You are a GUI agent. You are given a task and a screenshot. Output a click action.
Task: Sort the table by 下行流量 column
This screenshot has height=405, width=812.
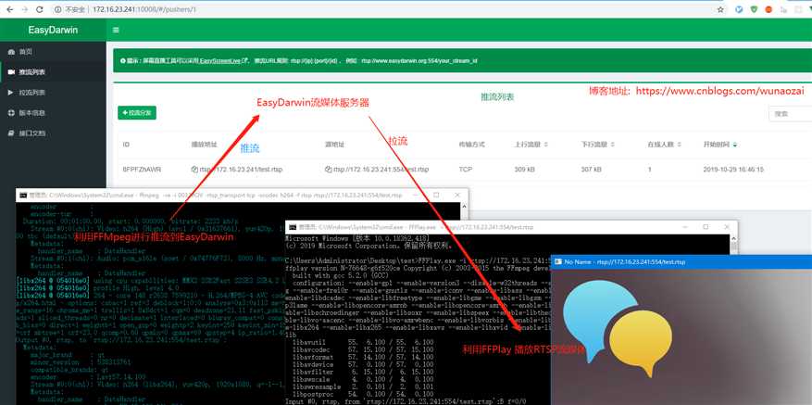[597, 145]
